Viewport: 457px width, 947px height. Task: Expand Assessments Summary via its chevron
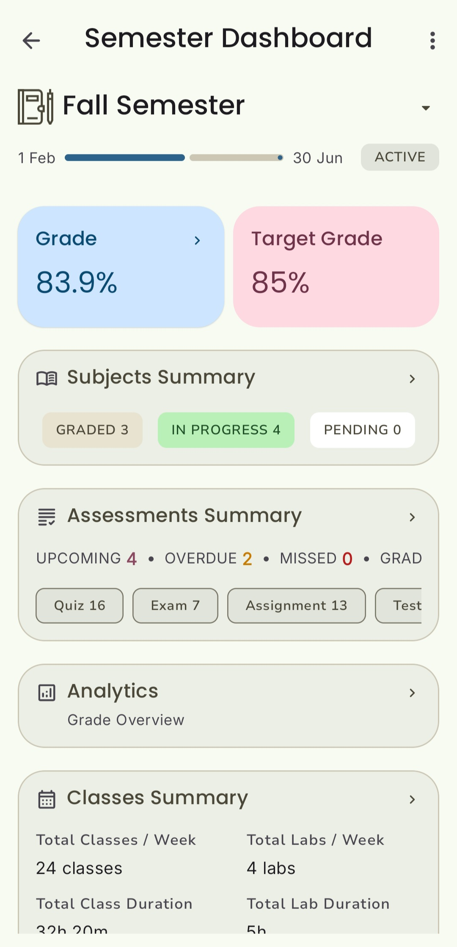click(412, 517)
